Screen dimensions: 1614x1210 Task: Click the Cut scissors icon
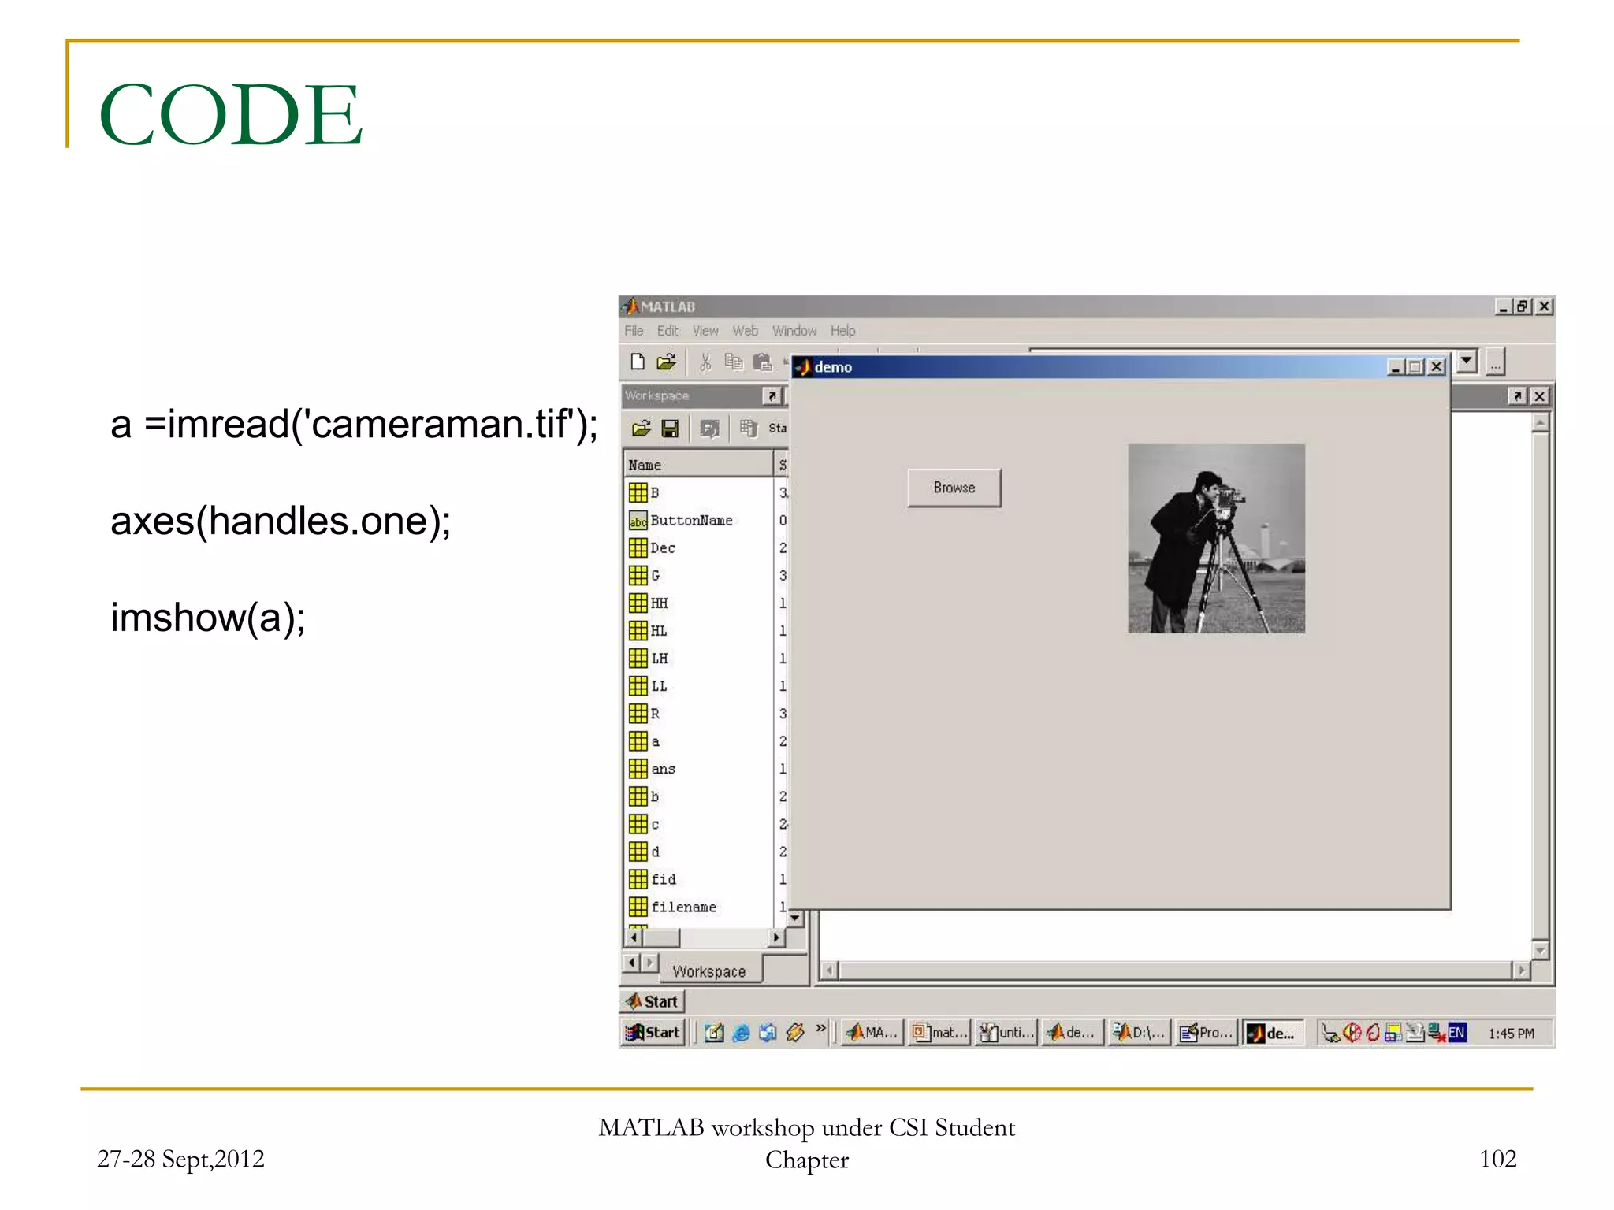pyautogui.click(x=705, y=362)
